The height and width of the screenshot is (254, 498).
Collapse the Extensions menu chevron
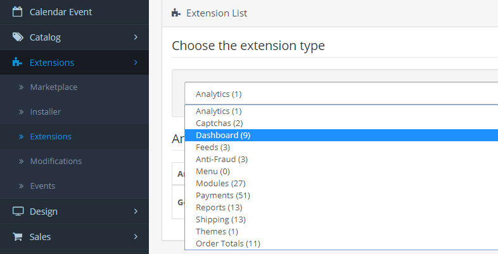tap(136, 63)
